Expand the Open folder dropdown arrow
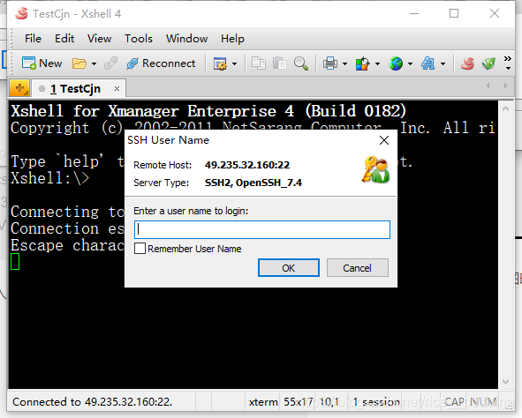The height and width of the screenshot is (418, 522). pyautogui.click(x=95, y=63)
